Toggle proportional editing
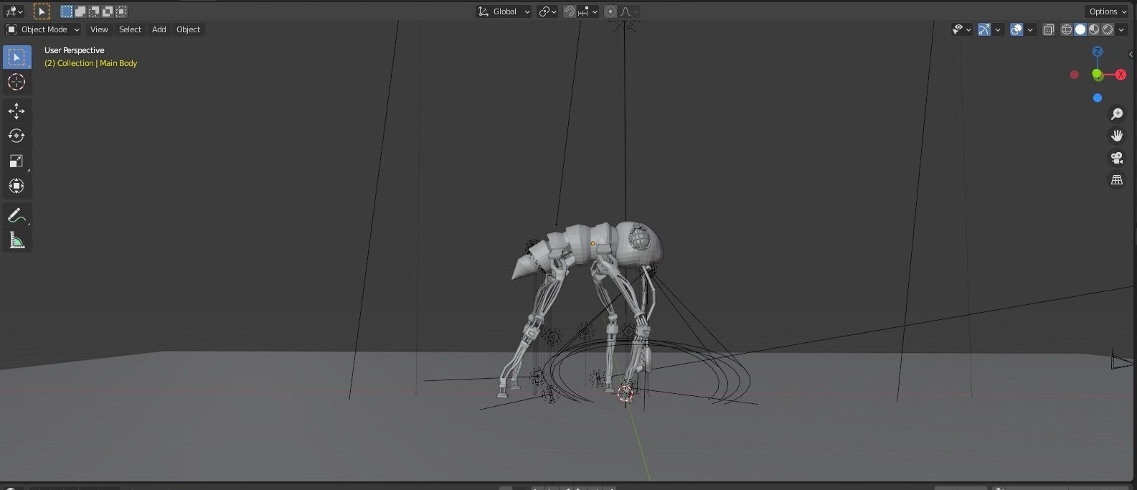Image resolution: width=1137 pixels, height=490 pixels. 610,11
